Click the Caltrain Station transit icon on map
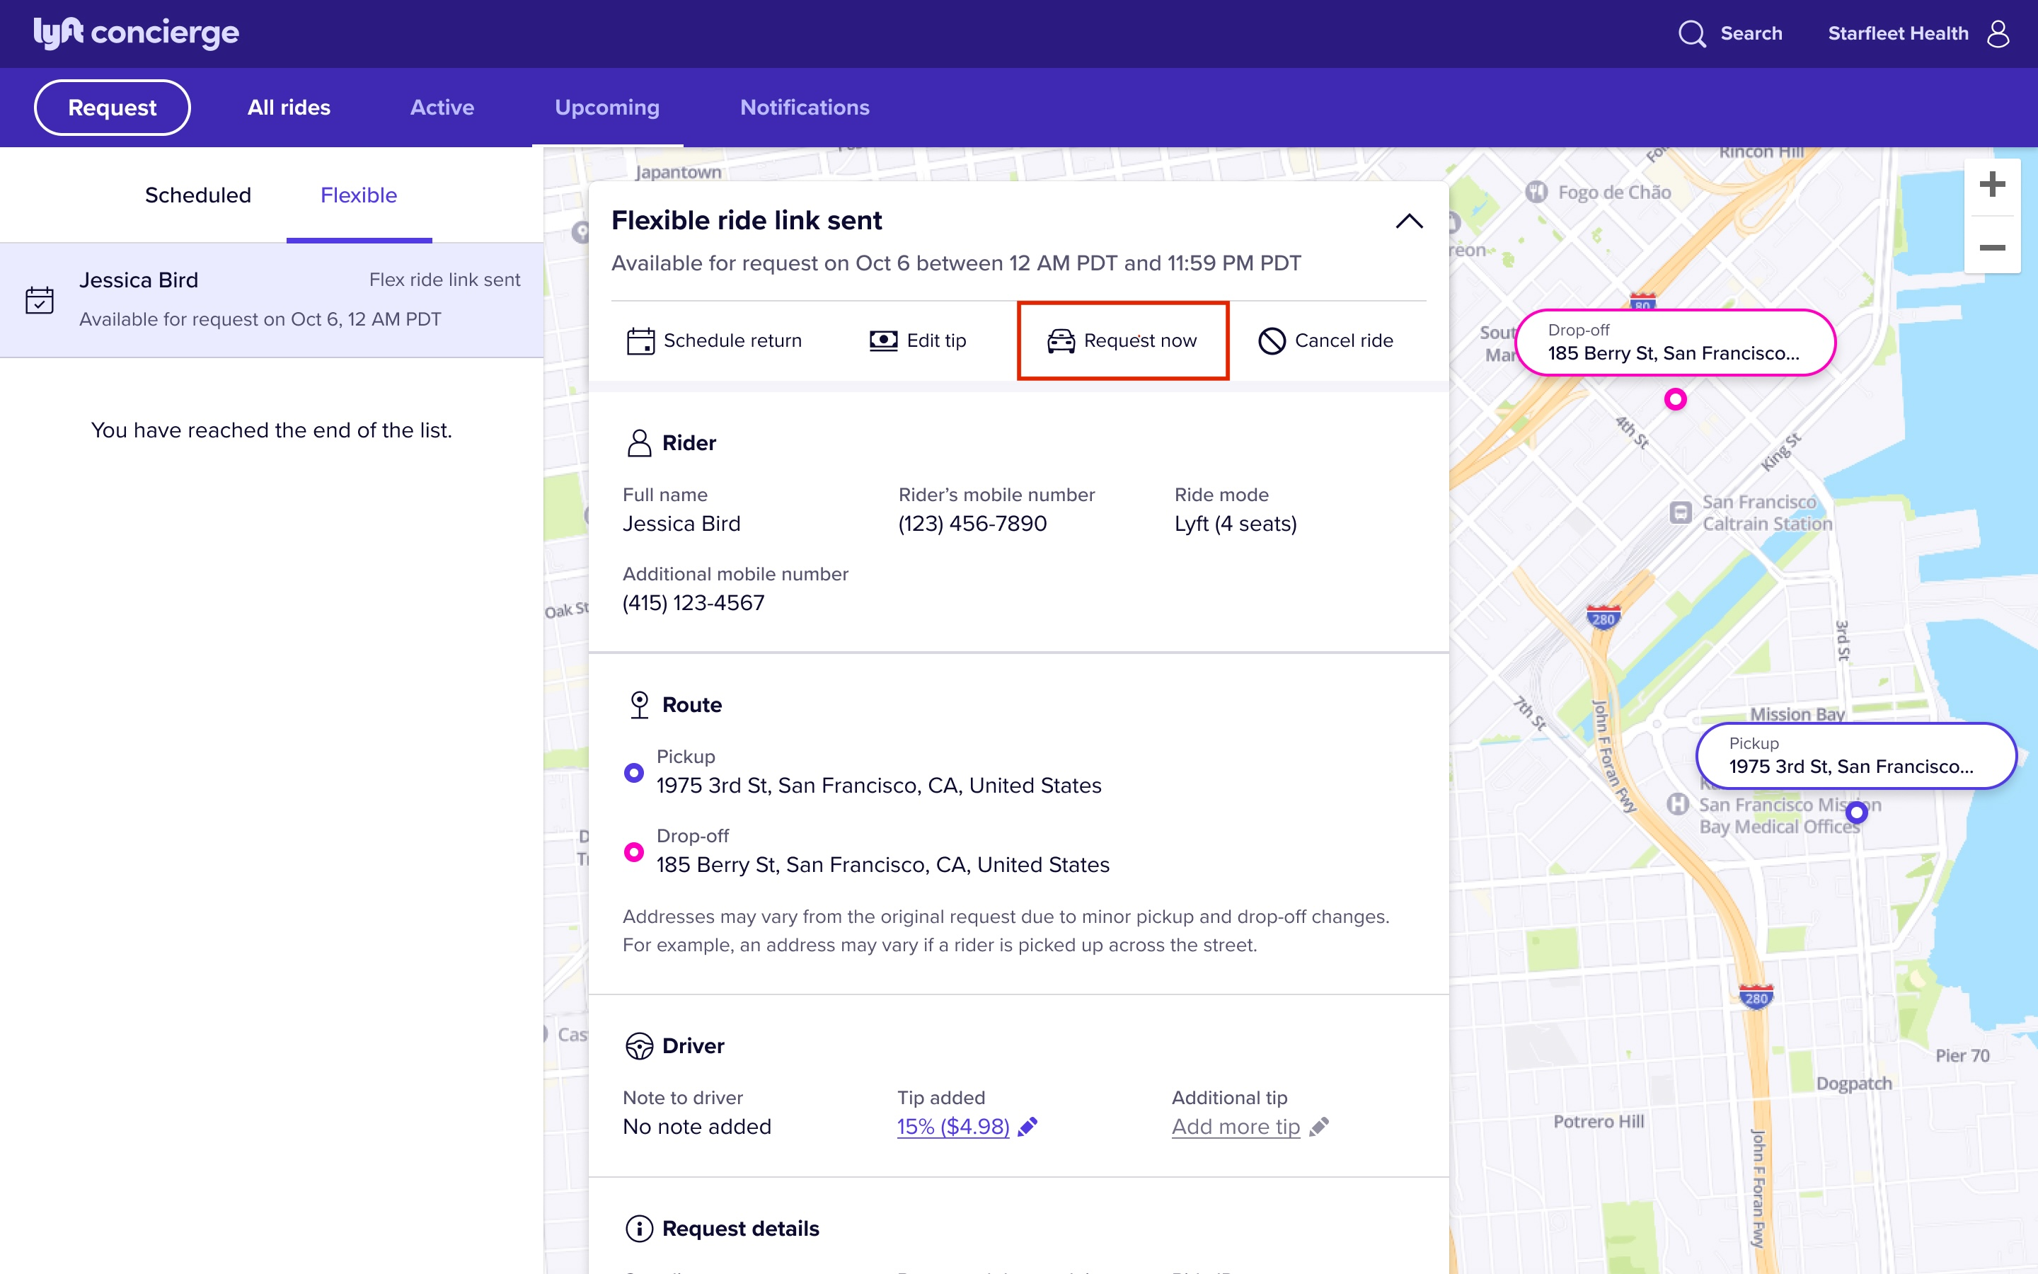 coord(1680,512)
